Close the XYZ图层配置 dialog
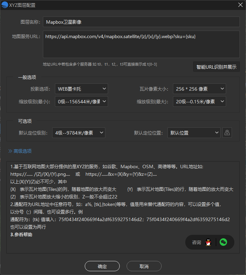Viewport: 246px width, 275px height. (x=241, y=5)
